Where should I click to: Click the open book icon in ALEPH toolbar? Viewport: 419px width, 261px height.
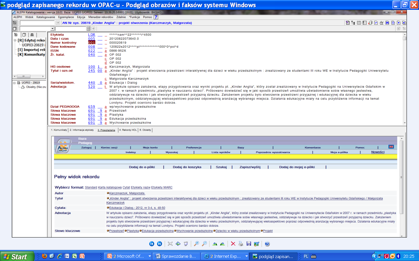[x=359, y=23]
